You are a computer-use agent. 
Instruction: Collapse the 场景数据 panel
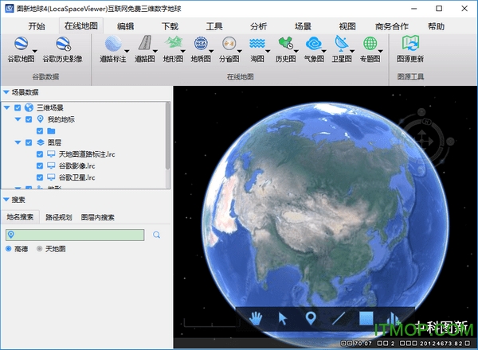click(6, 92)
